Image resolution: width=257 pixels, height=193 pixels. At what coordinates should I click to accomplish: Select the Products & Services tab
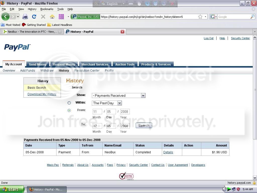pos(156,64)
